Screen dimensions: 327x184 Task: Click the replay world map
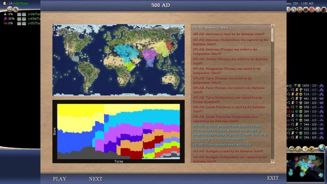coord(118,60)
